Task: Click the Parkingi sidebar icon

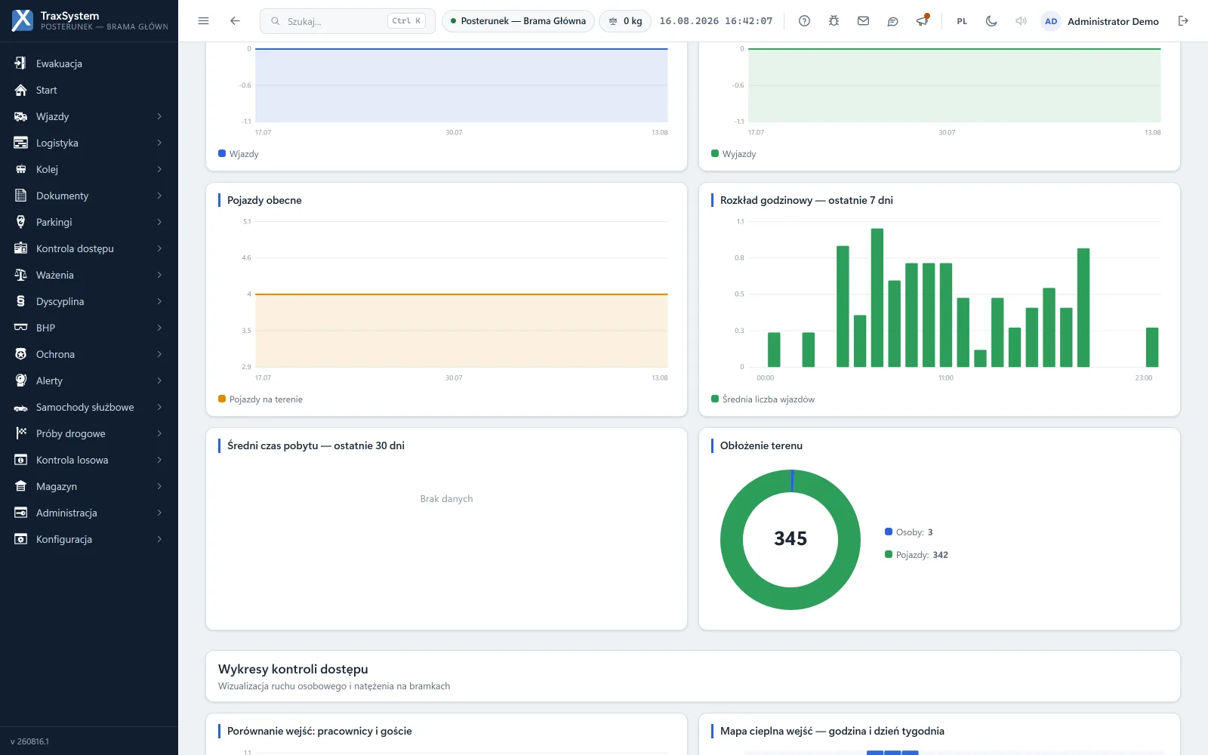Action: tap(20, 222)
